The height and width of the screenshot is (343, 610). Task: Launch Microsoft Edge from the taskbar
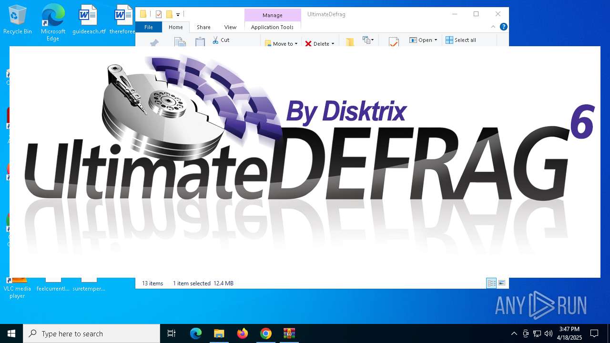tap(196, 333)
